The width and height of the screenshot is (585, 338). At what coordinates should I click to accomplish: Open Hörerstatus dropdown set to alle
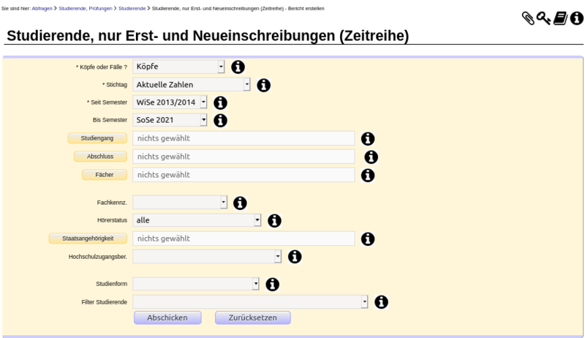(x=197, y=220)
